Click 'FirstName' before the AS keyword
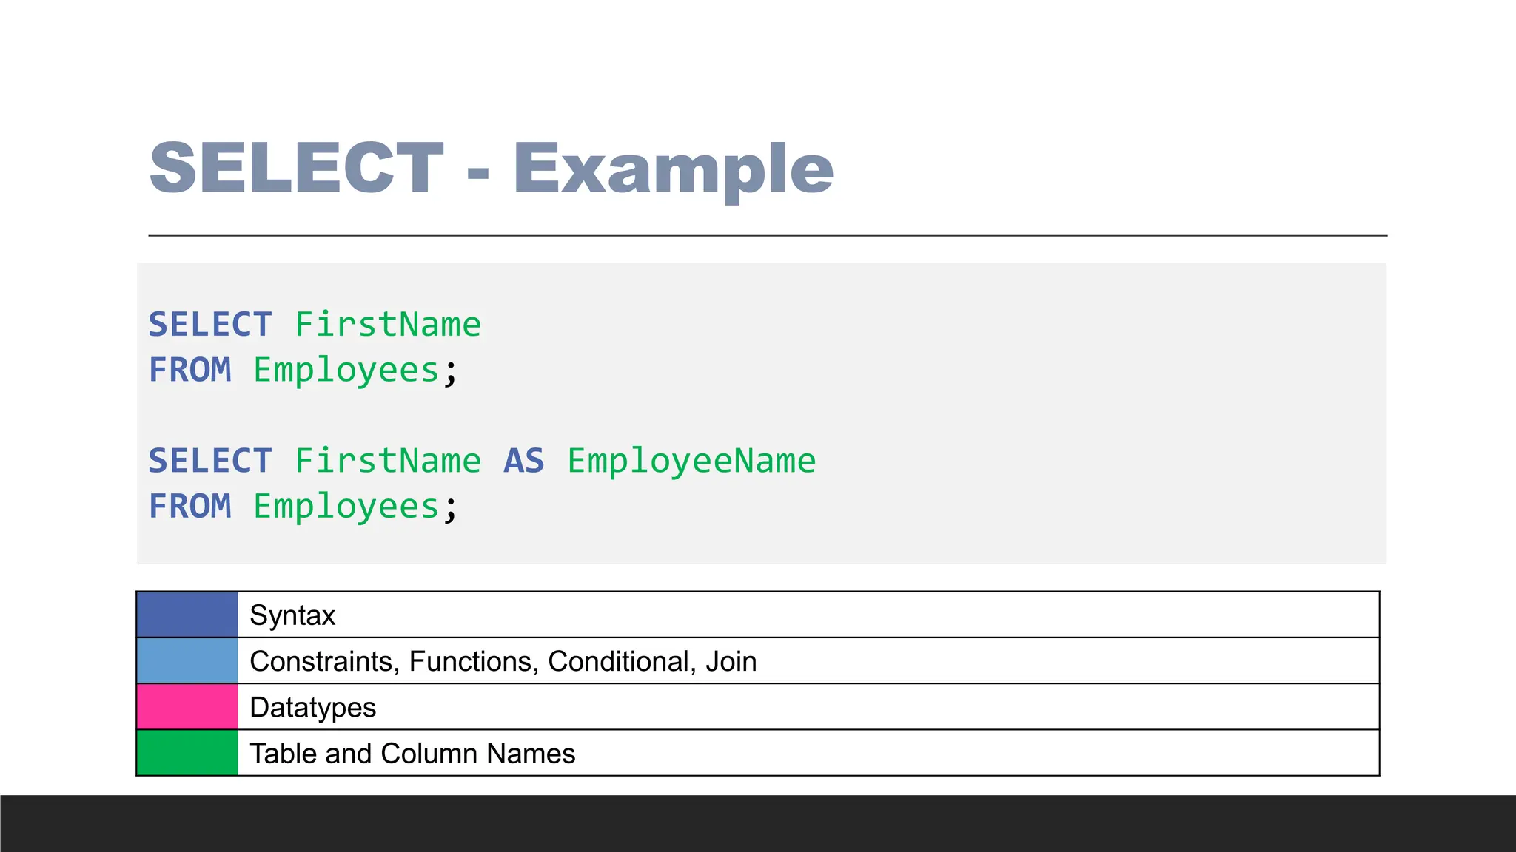Image resolution: width=1516 pixels, height=852 pixels. click(388, 461)
